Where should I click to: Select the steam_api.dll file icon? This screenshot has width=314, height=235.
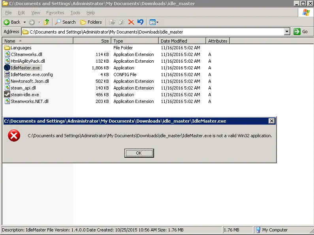7,88
